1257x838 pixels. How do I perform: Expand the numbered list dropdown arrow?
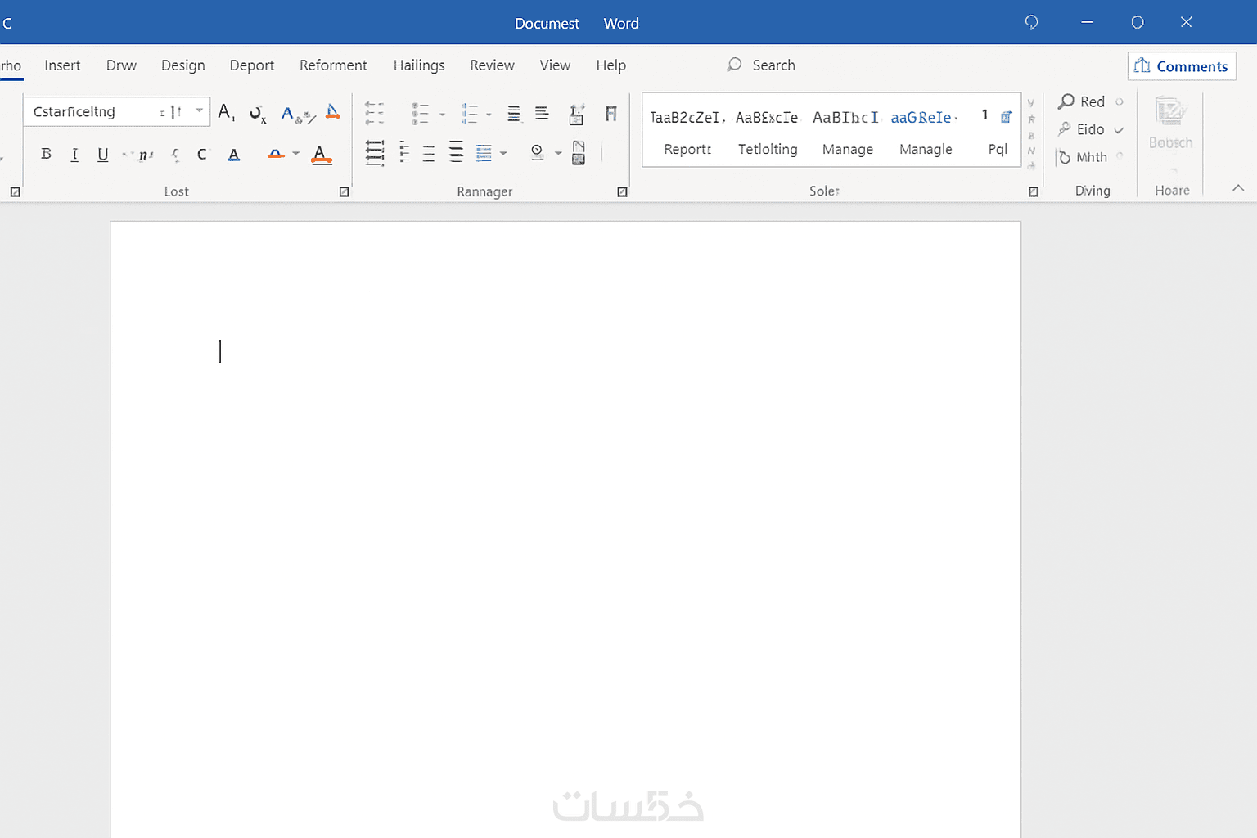click(x=489, y=115)
